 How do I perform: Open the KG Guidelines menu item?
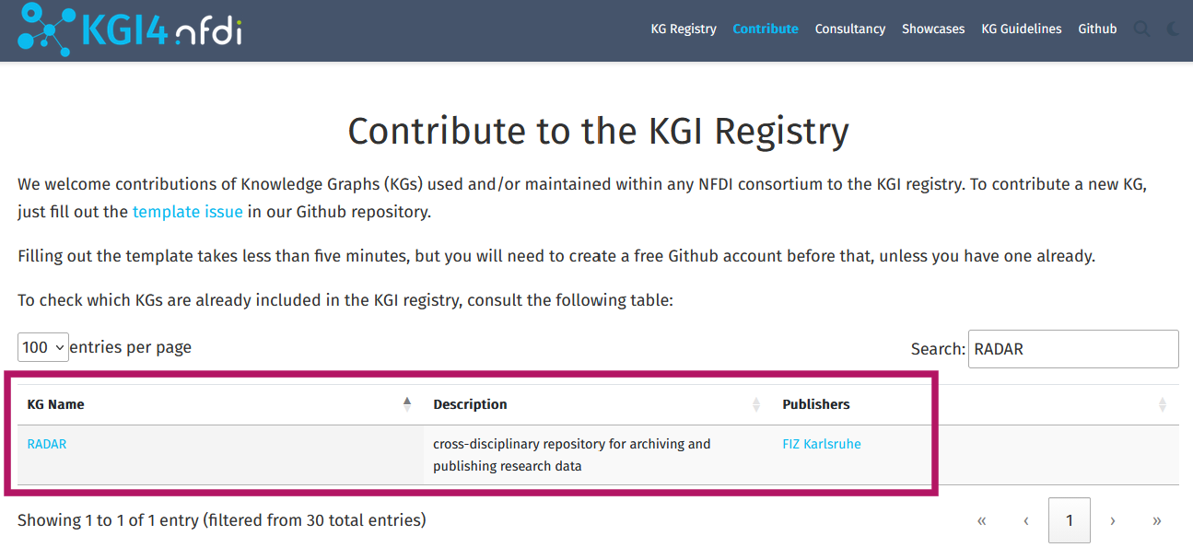tap(1022, 29)
